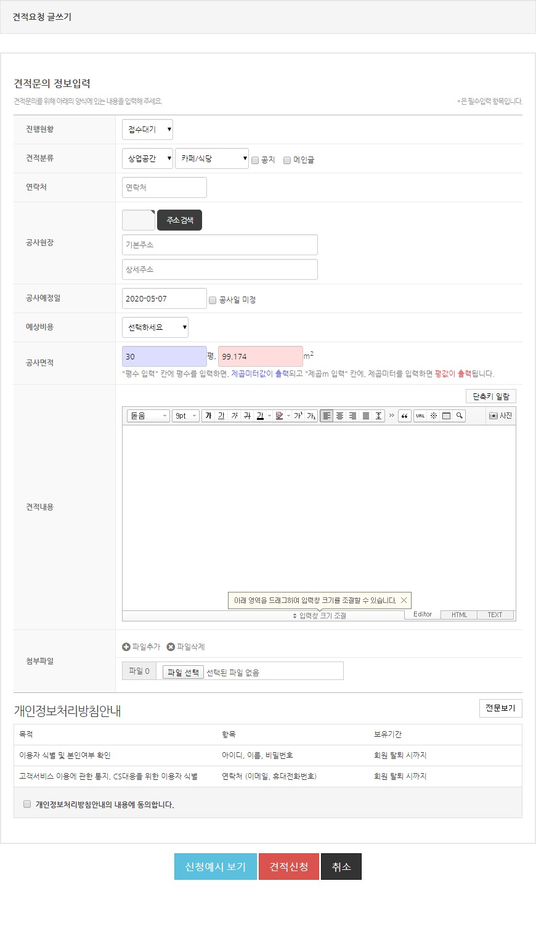The height and width of the screenshot is (926, 536).
Task: Agree to 개인정보처리방침안내 checkbox
Action: [x=27, y=804]
